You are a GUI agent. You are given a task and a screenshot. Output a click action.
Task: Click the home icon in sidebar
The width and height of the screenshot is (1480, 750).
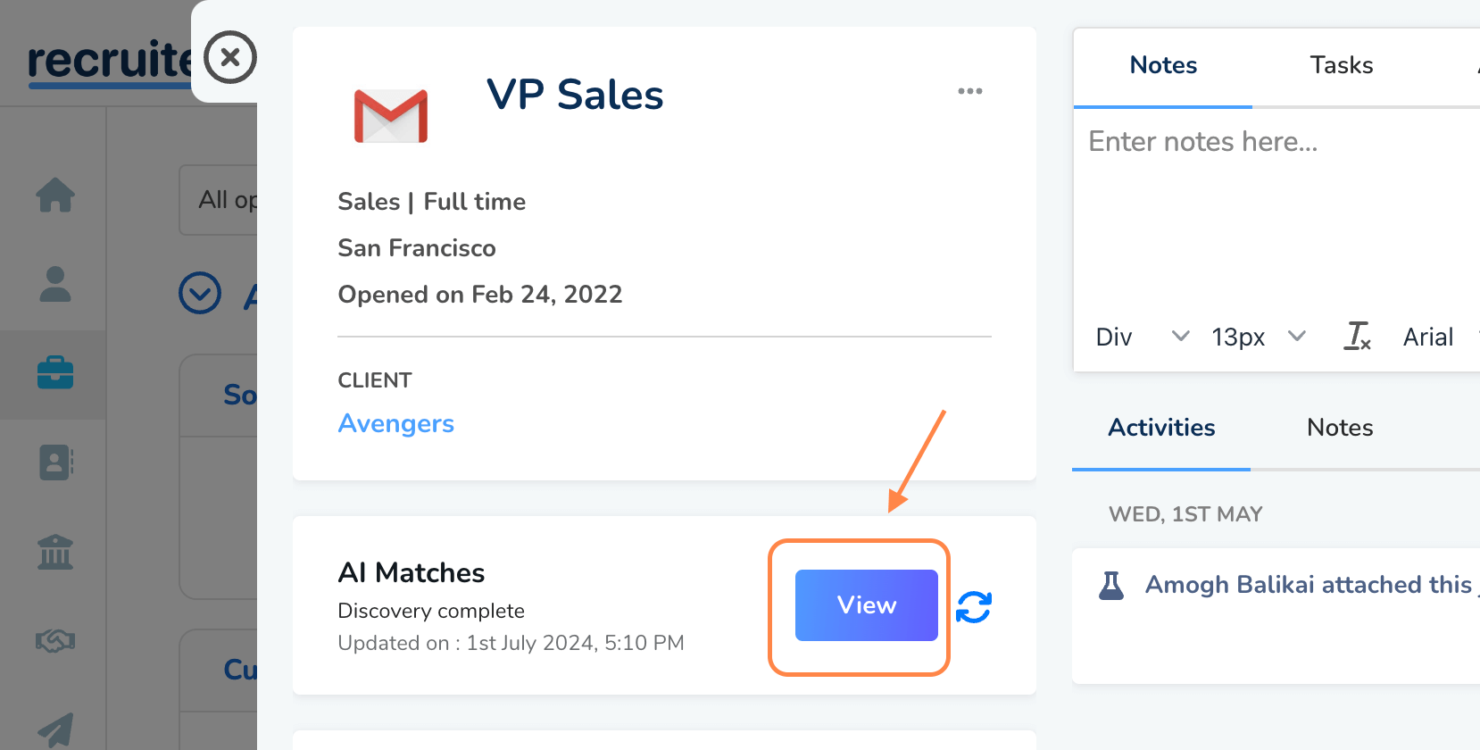point(54,195)
